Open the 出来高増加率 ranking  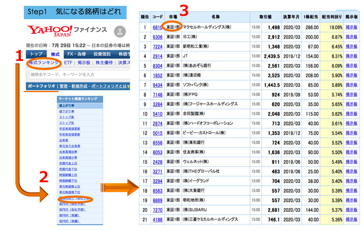68,152
